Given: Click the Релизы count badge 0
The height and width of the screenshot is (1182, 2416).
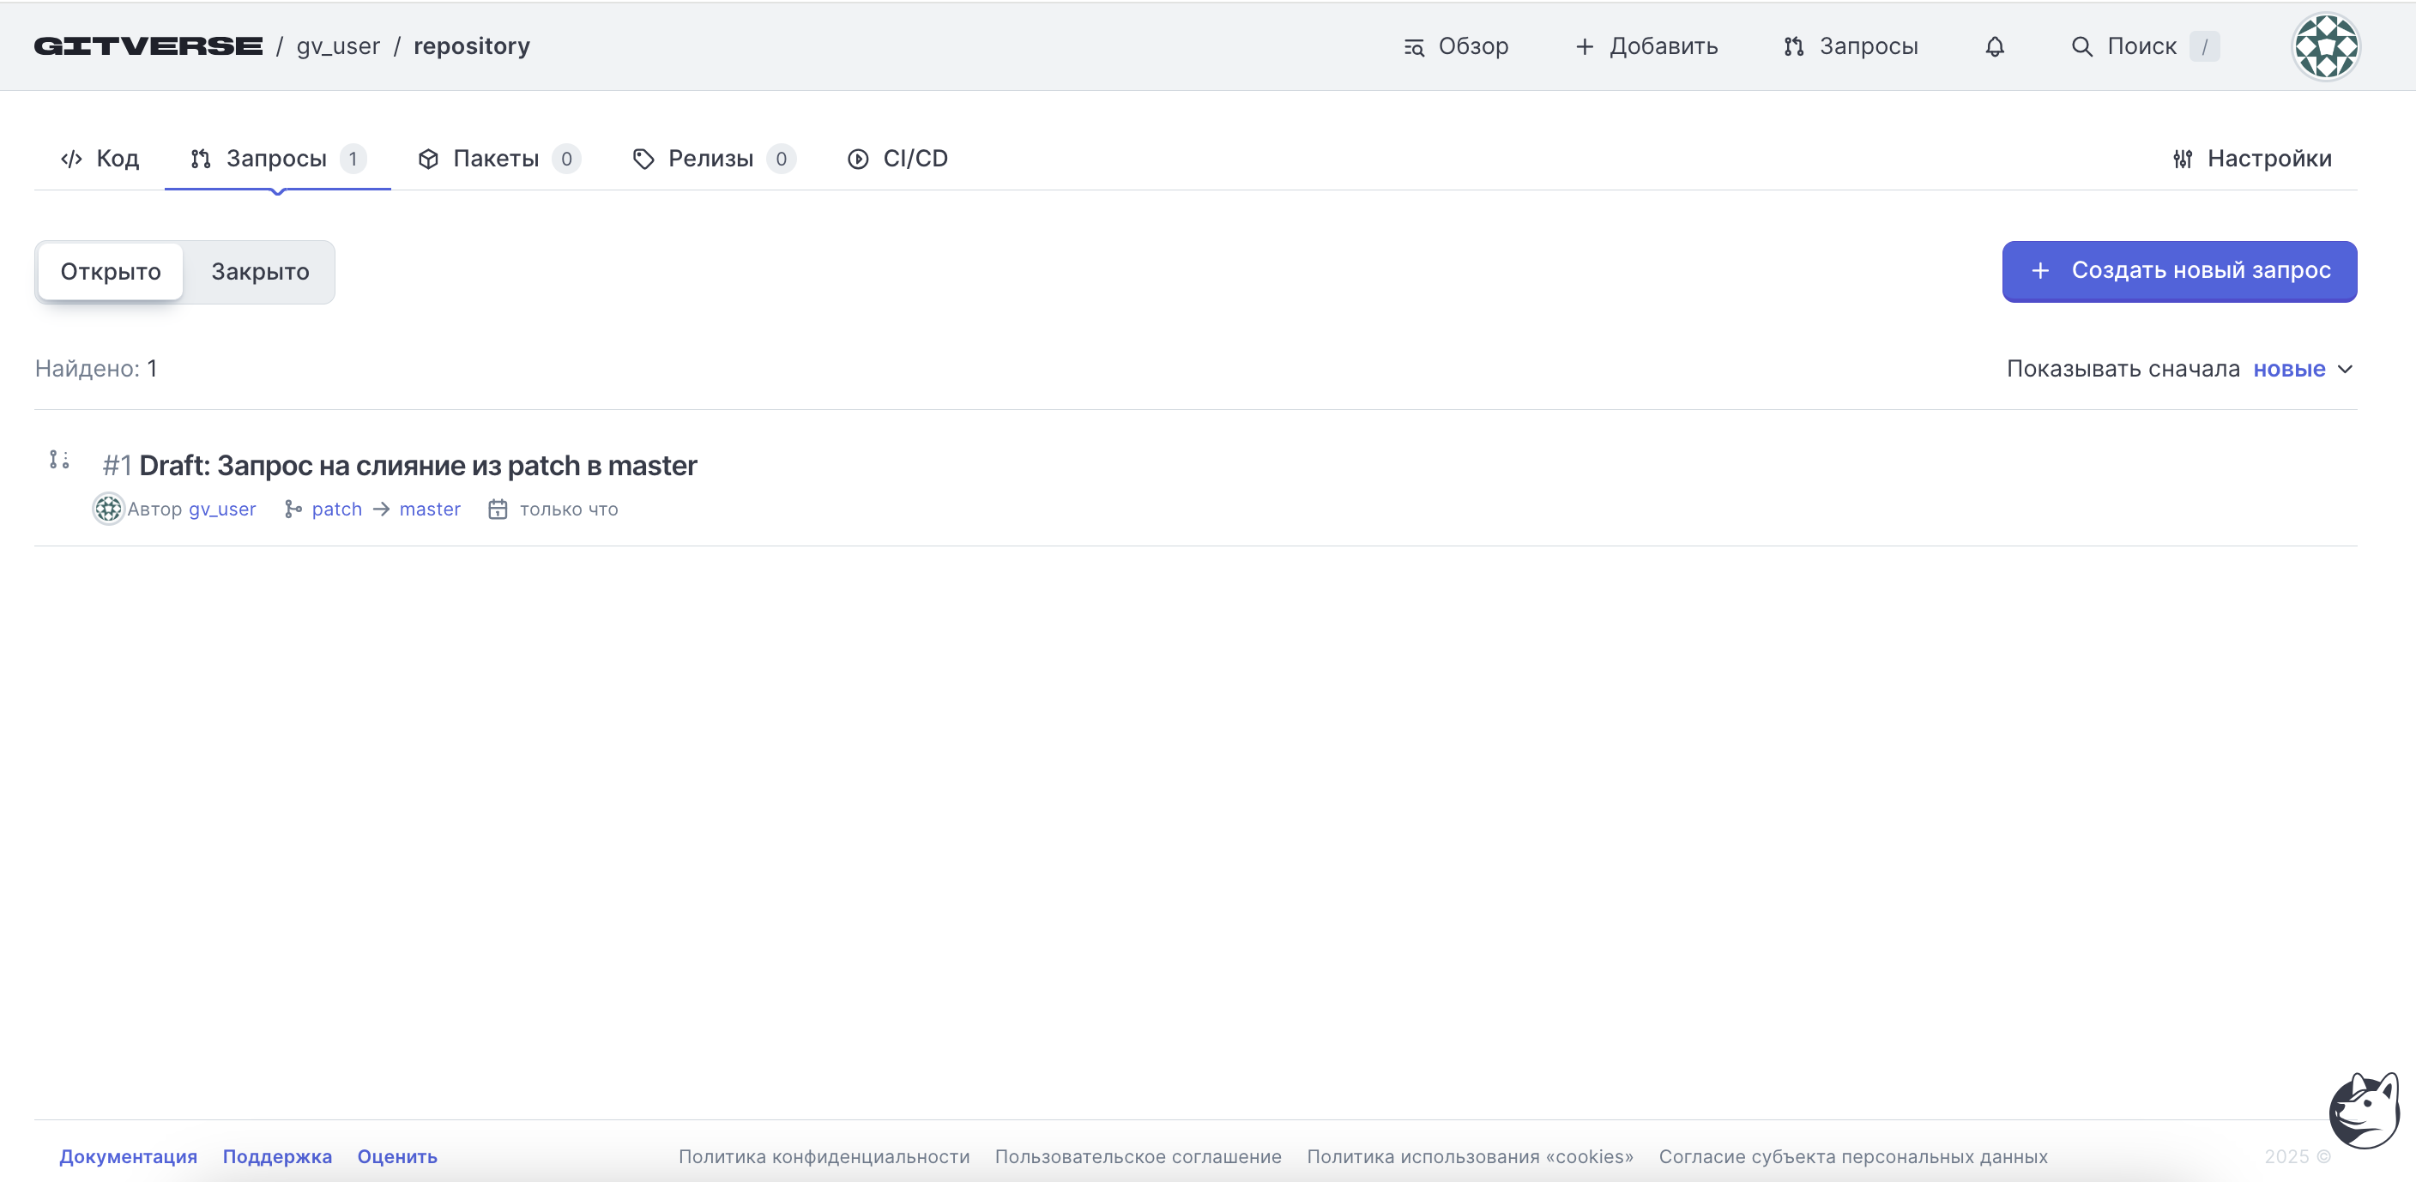Looking at the screenshot, I should click(782, 159).
